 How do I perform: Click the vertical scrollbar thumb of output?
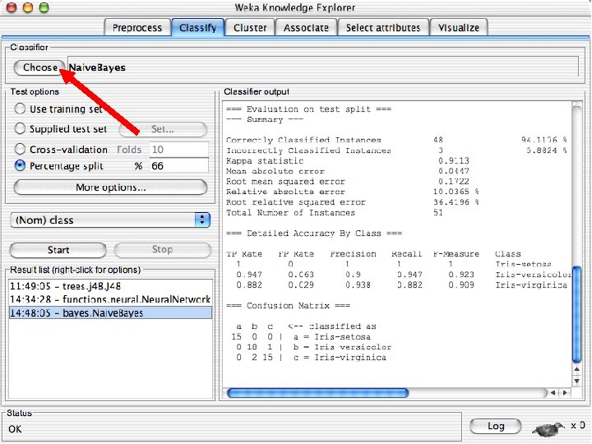point(577,314)
